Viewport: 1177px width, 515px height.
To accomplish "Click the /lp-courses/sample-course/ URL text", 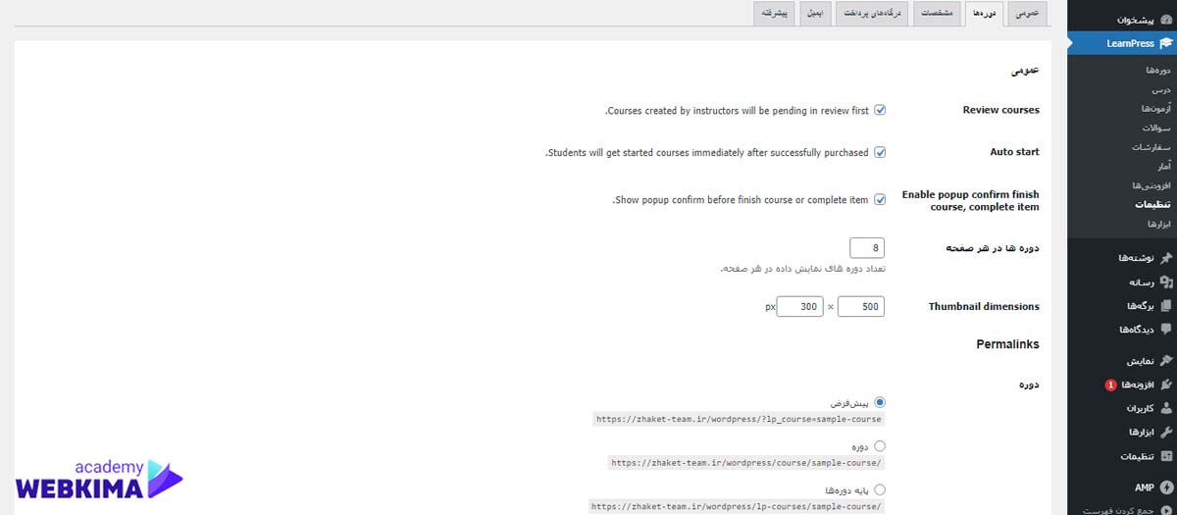I will (x=737, y=506).
